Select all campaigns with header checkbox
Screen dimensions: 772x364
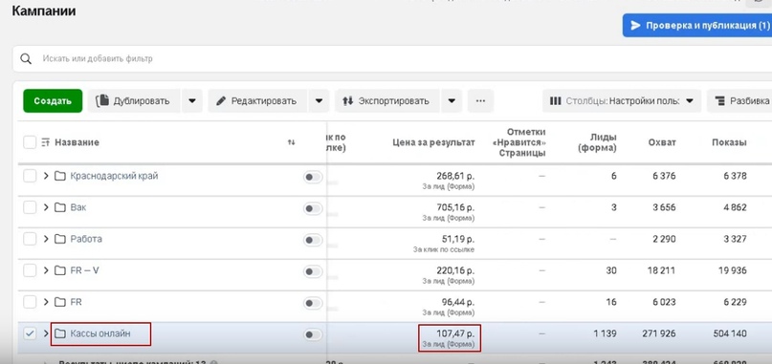[30, 142]
